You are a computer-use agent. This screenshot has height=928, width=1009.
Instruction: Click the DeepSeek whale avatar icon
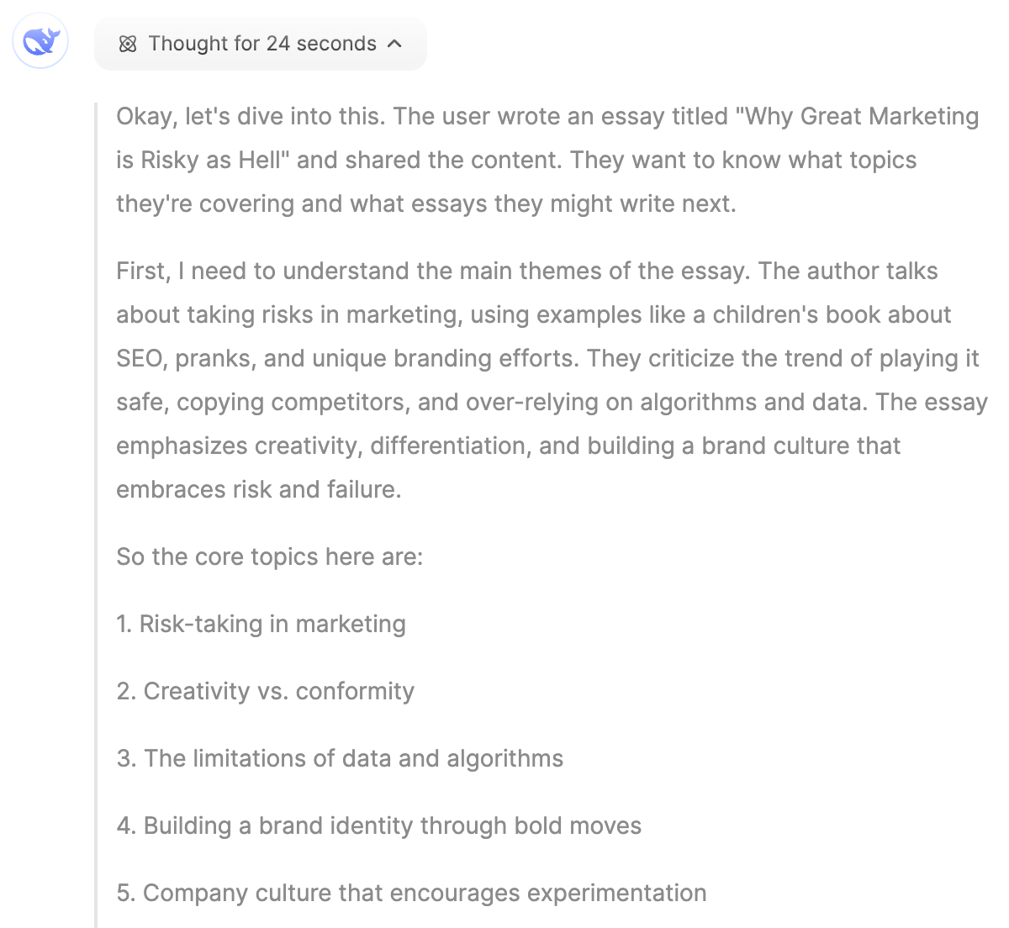(x=40, y=41)
